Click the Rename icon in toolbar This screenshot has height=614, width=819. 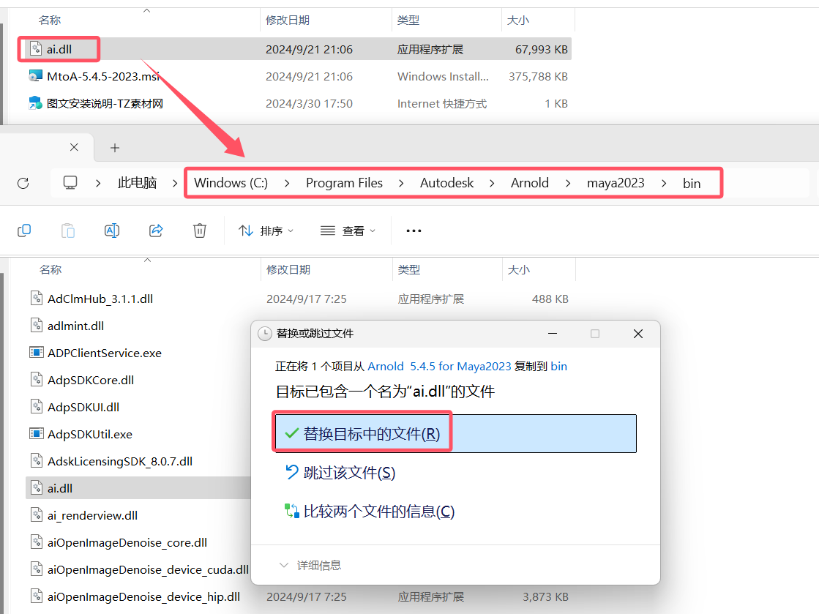pos(112,231)
